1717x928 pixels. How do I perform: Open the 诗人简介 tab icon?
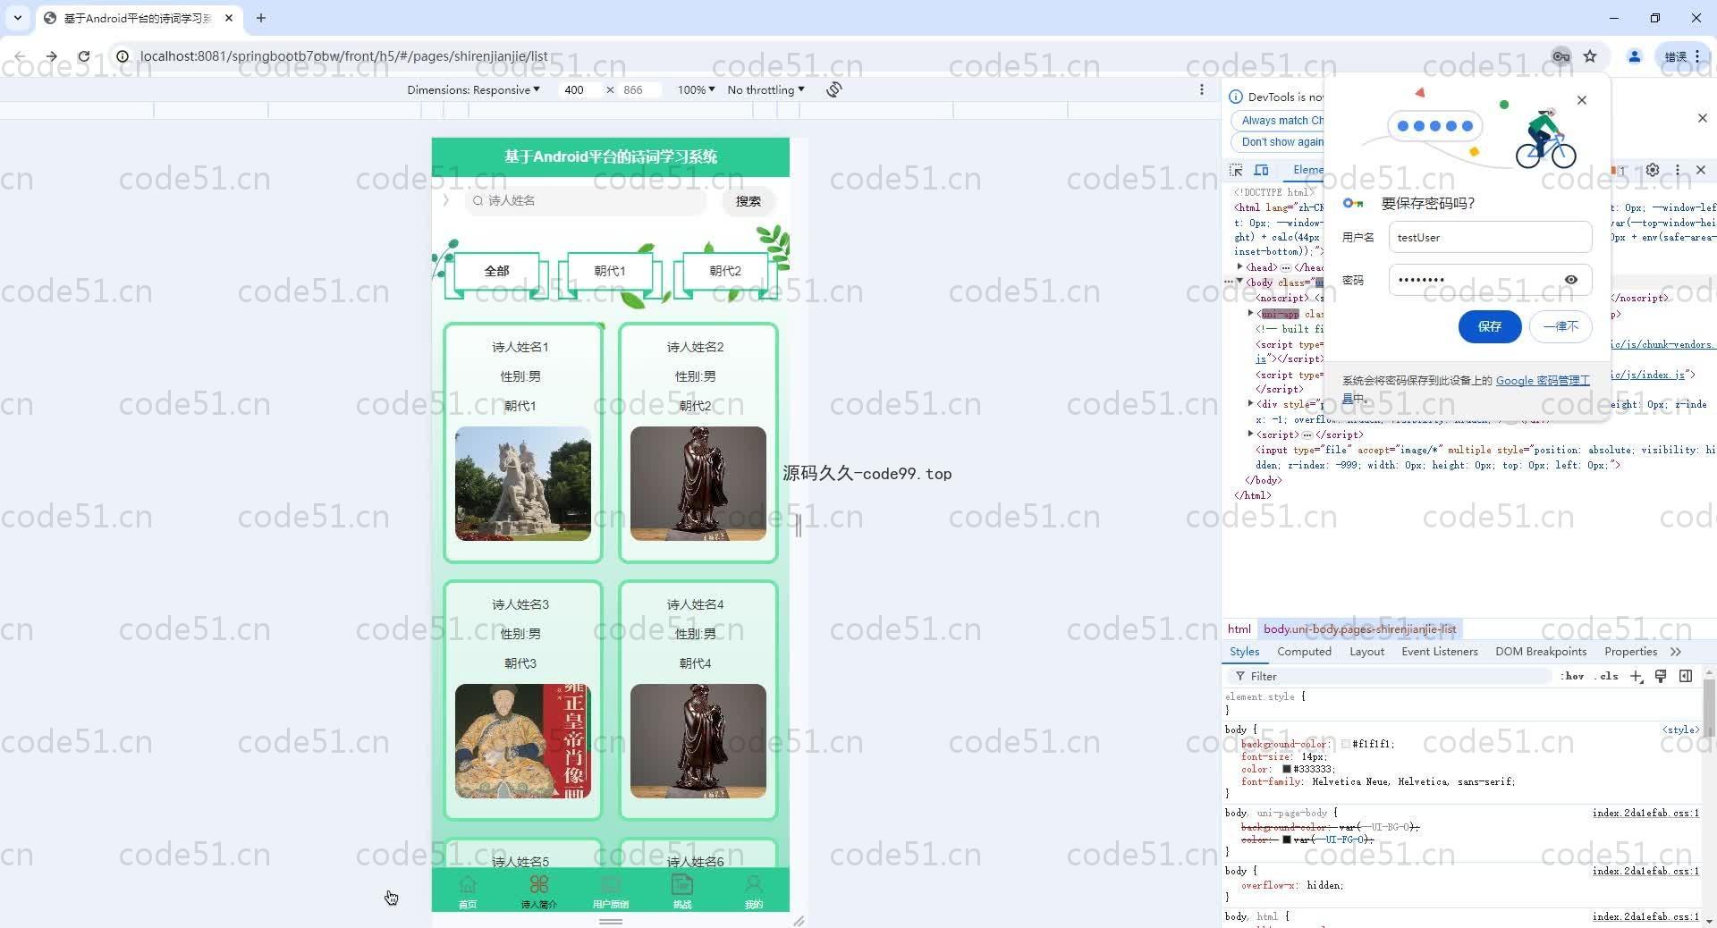point(538,885)
